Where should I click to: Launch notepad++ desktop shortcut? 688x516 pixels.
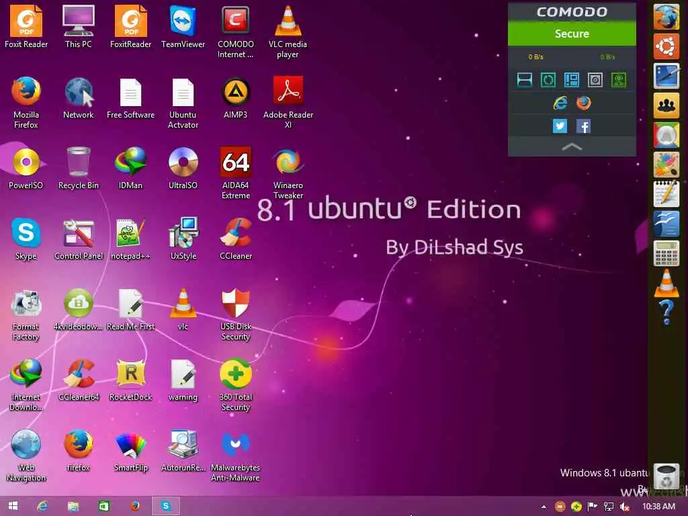click(131, 239)
